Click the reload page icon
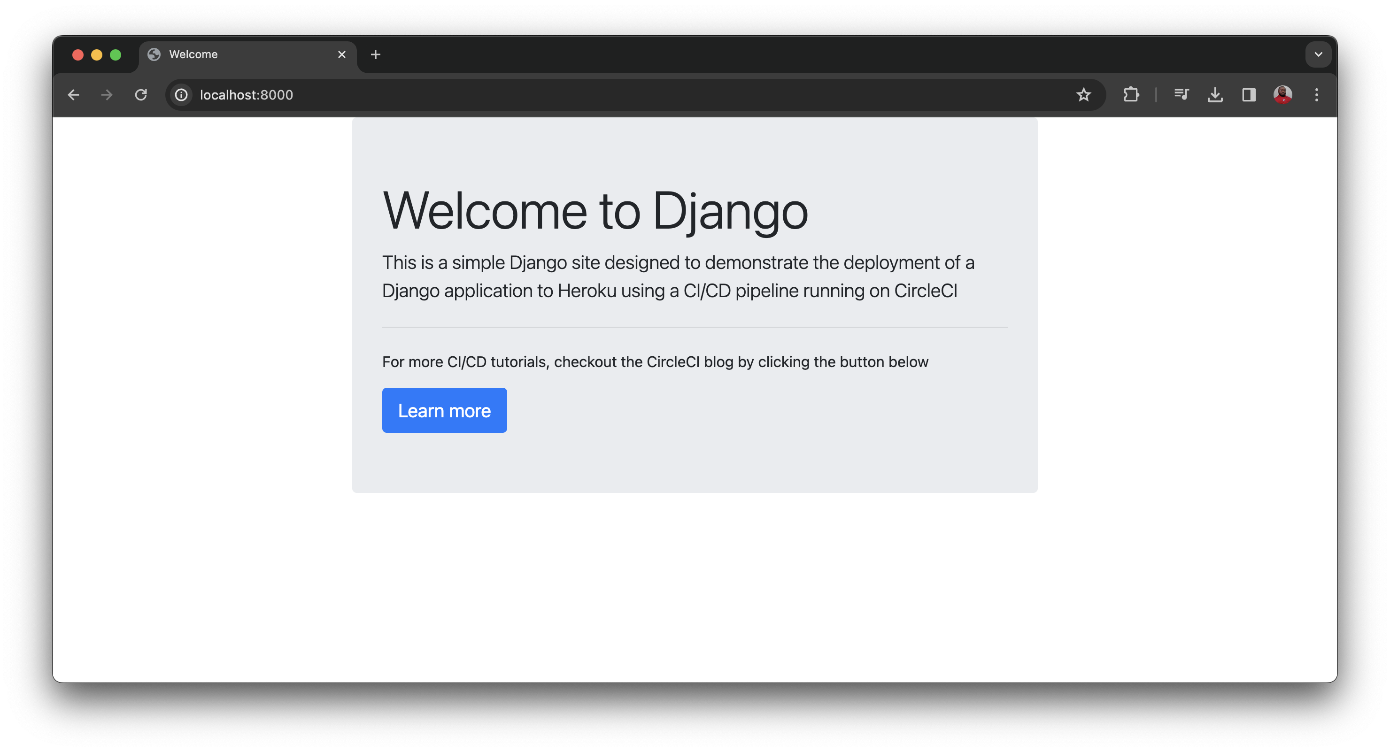Viewport: 1390px width, 752px height. pyautogui.click(x=141, y=94)
